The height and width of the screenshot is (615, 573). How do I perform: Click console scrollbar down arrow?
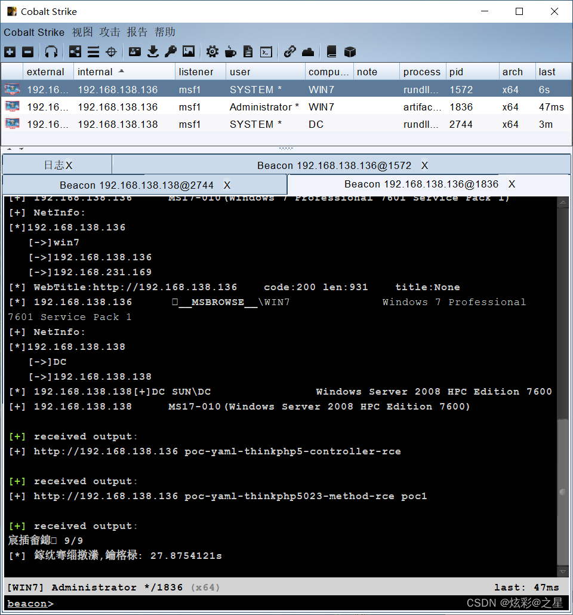(x=563, y=572)
